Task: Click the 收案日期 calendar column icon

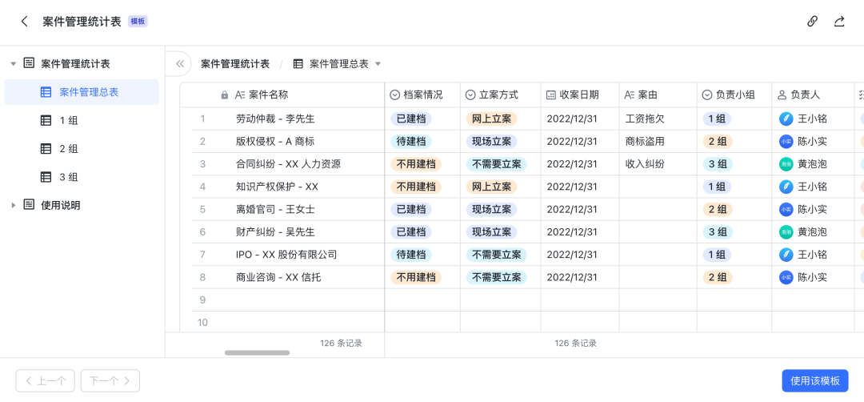Action: tap(551, 95)
